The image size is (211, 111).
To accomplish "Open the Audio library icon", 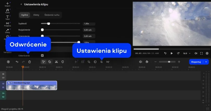I will point(7,11).
